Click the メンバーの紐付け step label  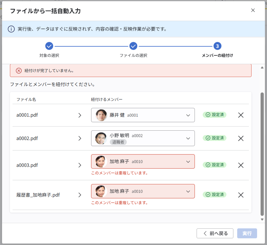(217, 55)
